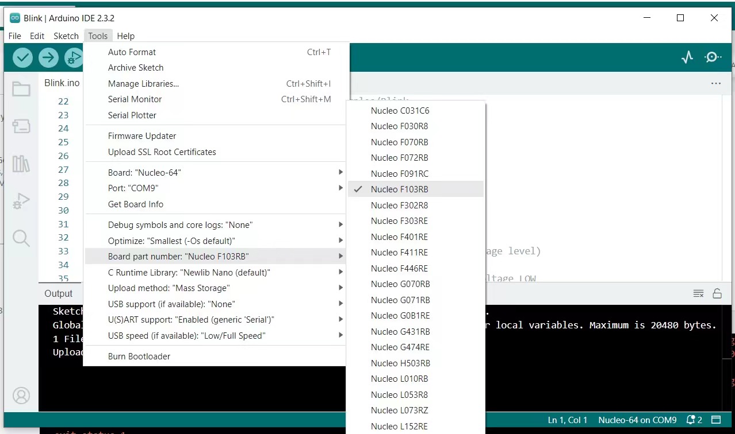This screenshot has width=735, height=434.
Task: Click the Output panel label
Action: point(59,293)
